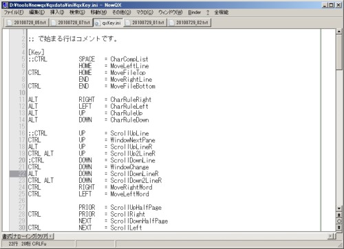Screen dimensions: 344x249
Task: Open the Binder menu
Action: (x=195, y=12)
